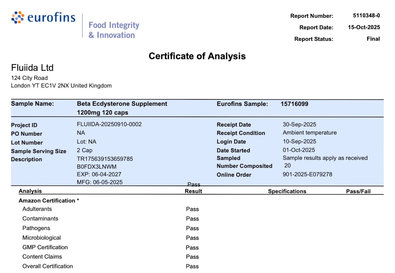Click the "Specifications" column header
The width and height of the screenshot is (395, 273).
coord(287,191)
